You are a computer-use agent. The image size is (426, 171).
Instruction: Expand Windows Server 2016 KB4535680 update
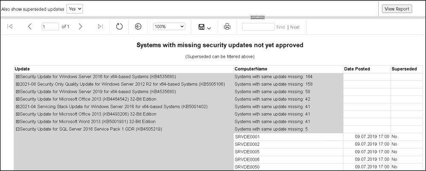click(17, 77)
